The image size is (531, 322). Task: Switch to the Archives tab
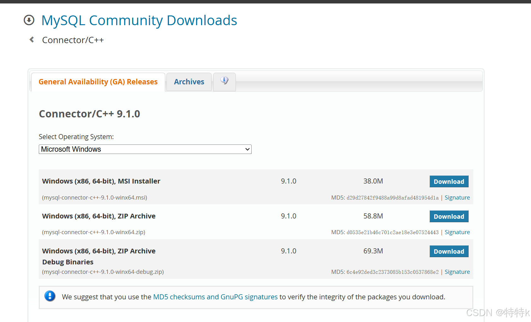189,82
